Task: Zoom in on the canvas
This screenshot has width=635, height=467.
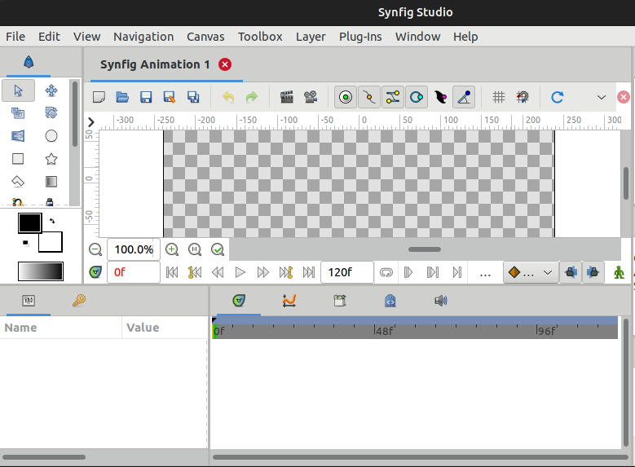Action: pyautogui.click(x=172, y=249)
